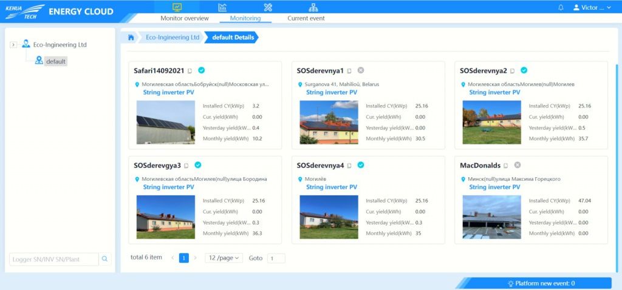This screenshot has height=290, width=622.
Task: Click Eco-Ingineering Ltd in the breadcrumb
Action: [173, 37]
